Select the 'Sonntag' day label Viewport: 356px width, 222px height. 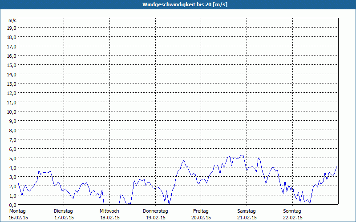tap(292, 211)
